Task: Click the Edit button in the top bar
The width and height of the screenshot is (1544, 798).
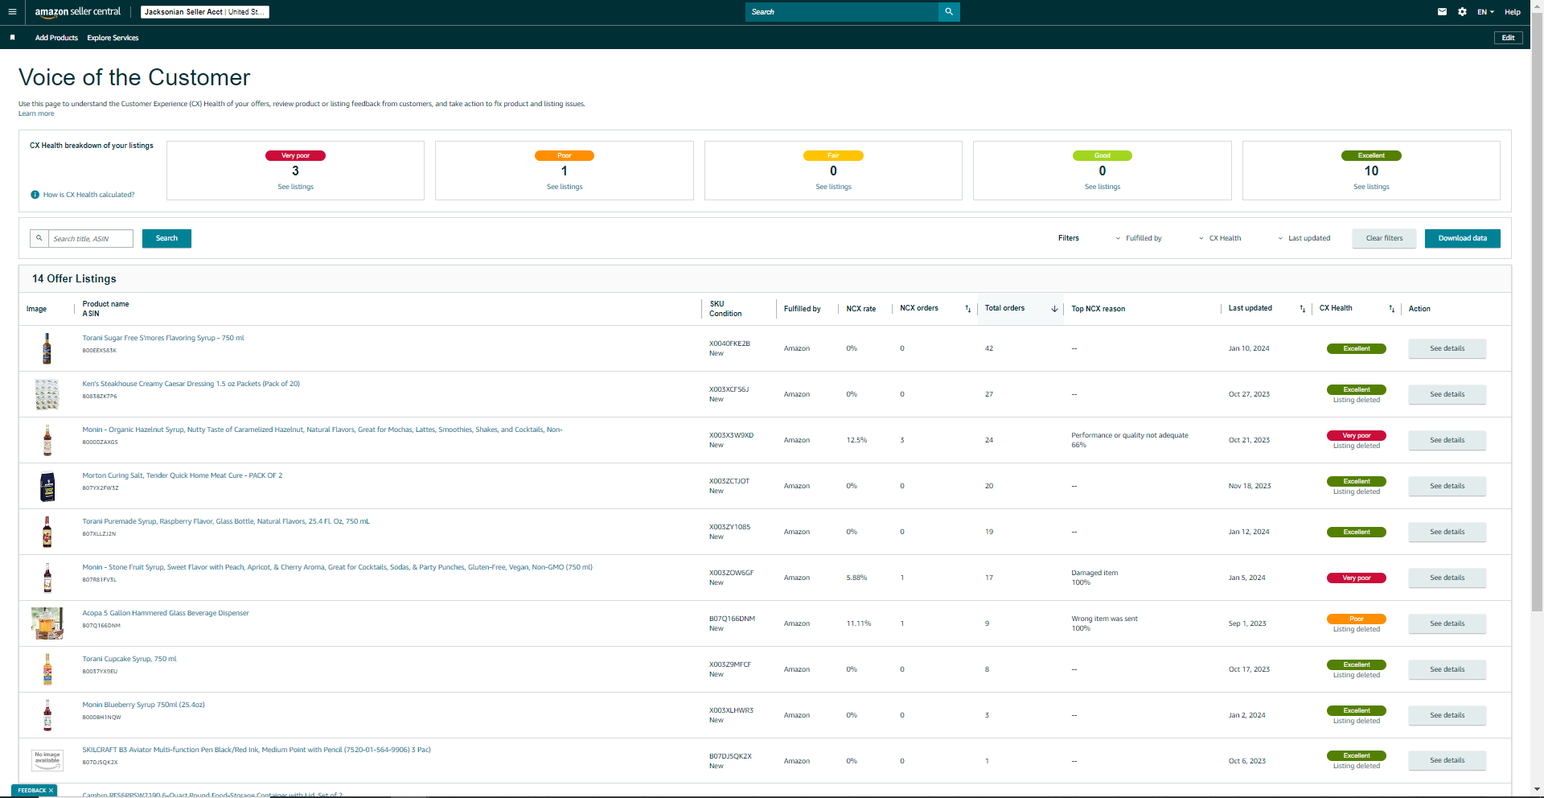Action: pos(1508,38)
